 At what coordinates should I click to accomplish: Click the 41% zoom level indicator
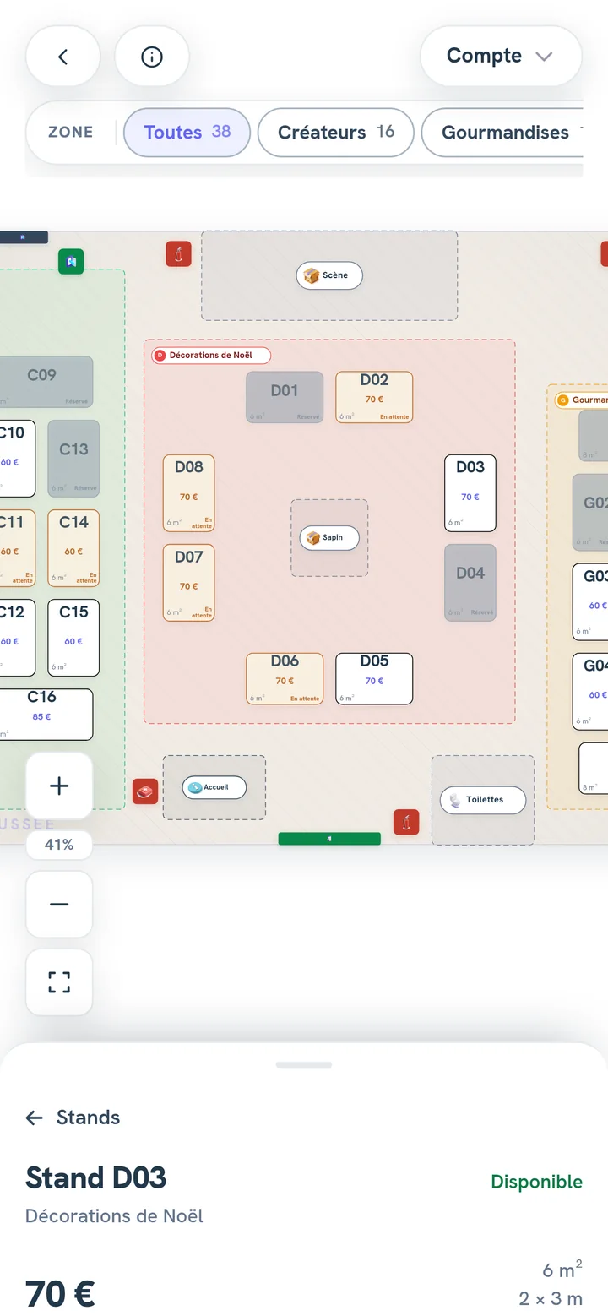click(x=59, y=845)
